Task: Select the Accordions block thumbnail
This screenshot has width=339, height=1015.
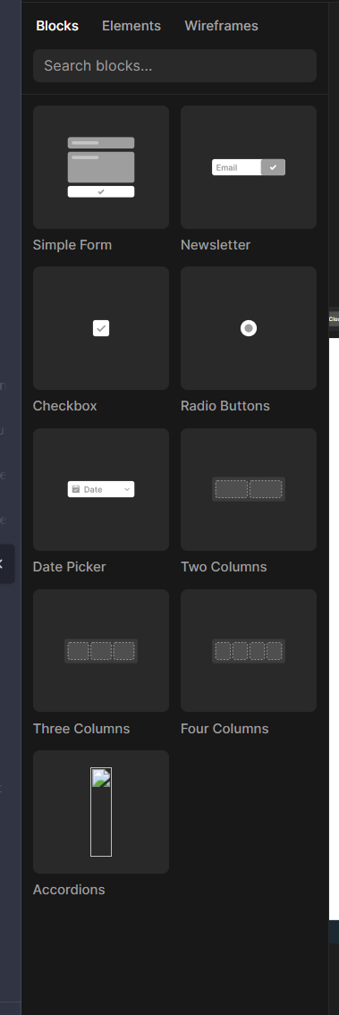Action: (101, 812)
